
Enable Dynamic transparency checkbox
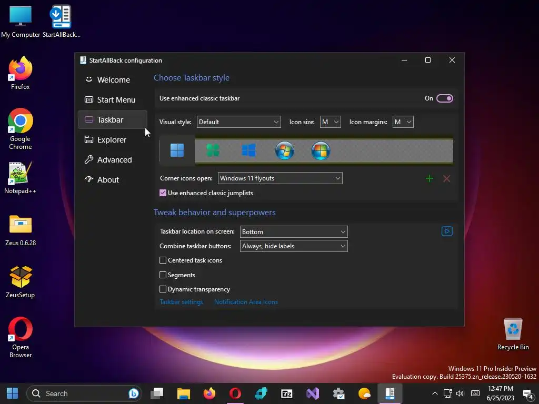(163, 289)
